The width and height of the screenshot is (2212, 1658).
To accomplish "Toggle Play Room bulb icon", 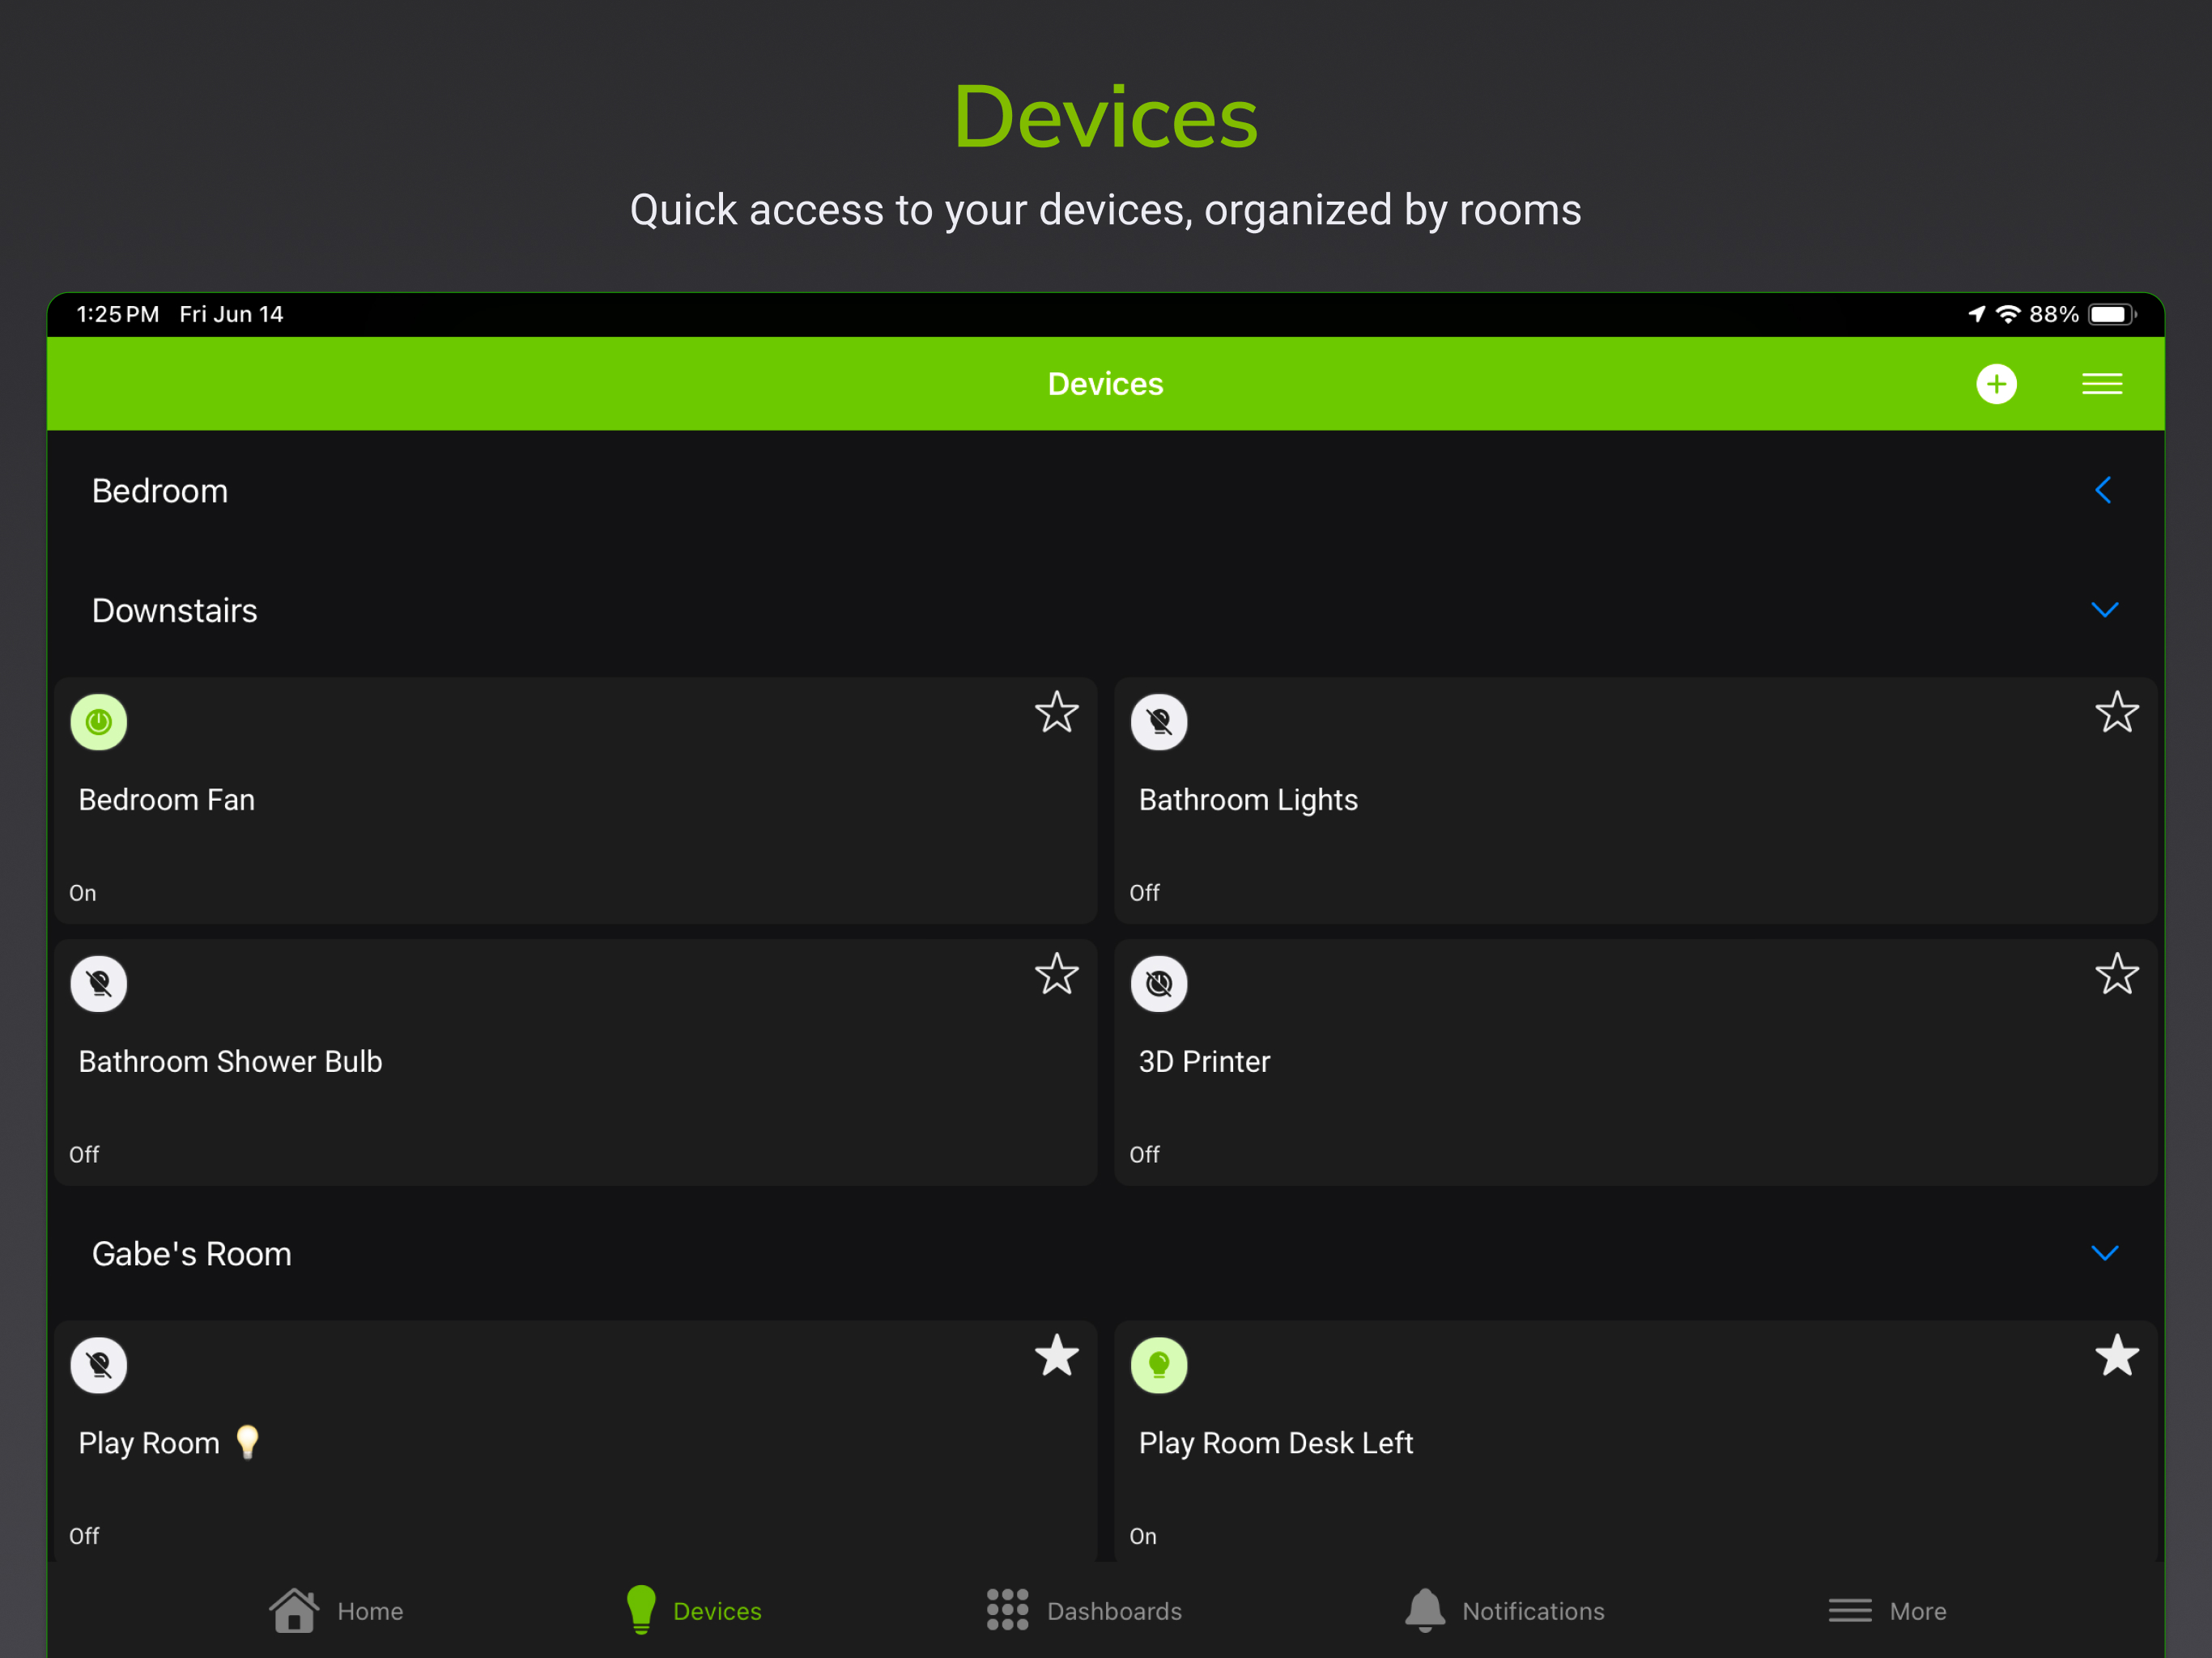I will pos(99,1365).
